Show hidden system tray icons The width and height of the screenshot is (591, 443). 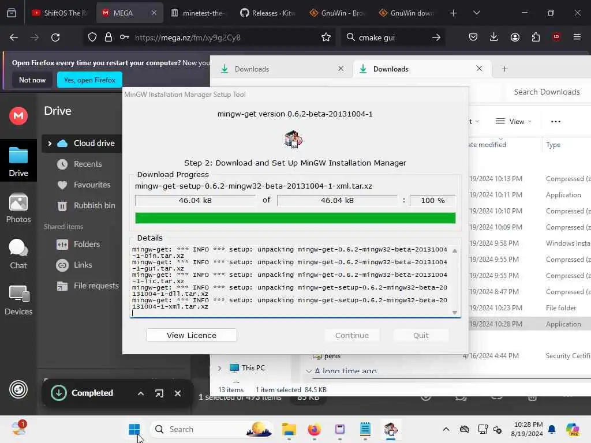(446, 429)
